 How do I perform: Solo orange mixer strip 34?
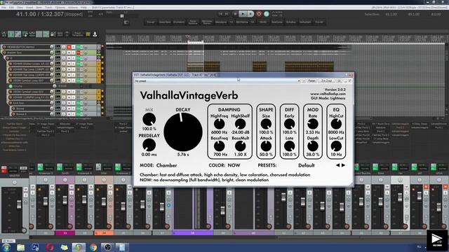[x=110, y=192]
